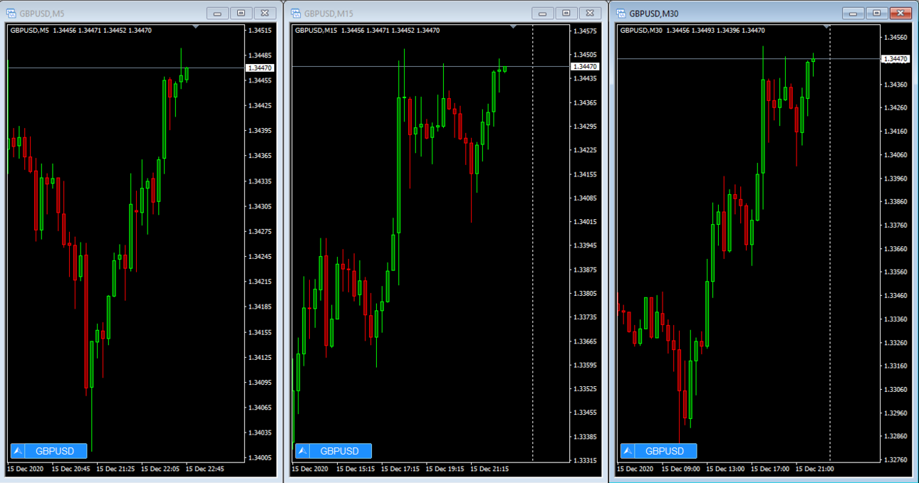Click the chart shift triangle in M30 chart
Viewport: 919px width, 483px height.
click(x=827, y=27)
